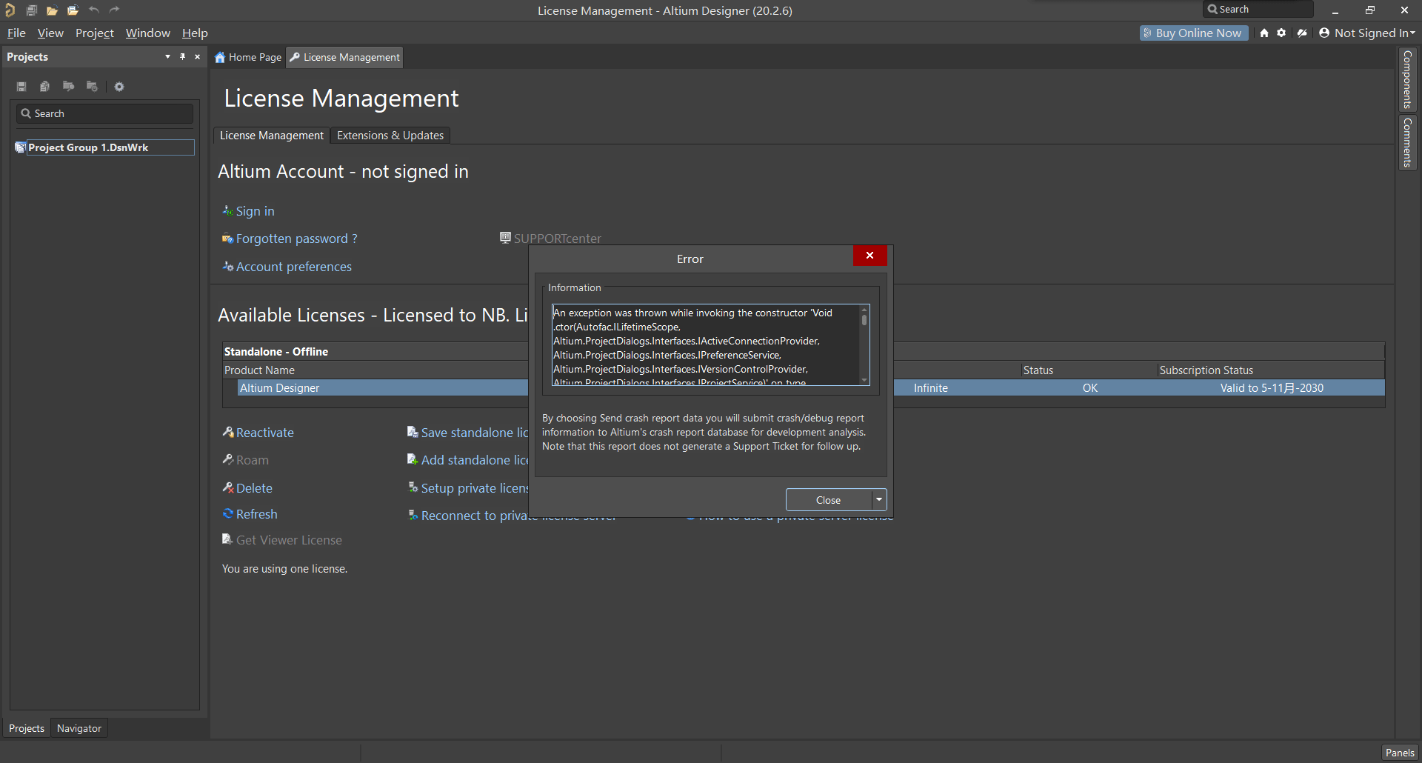Screen dimensions: 1422x763
Task: Click the disconnected server icon in top-right toolbar
Action: 1302,33
